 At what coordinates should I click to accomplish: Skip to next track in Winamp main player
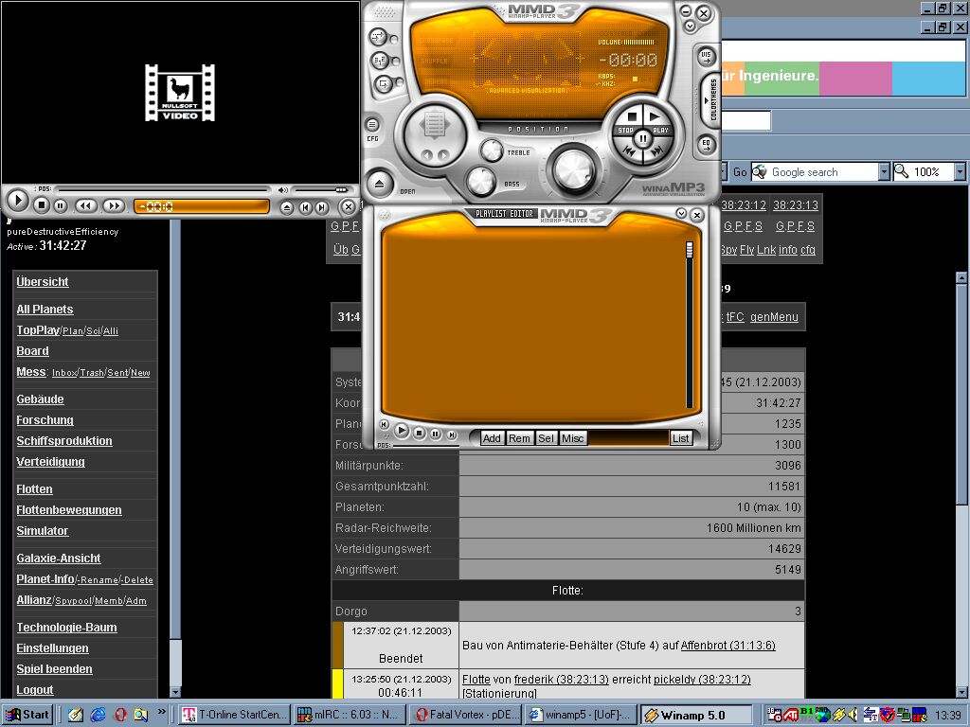tap(657, 150)
